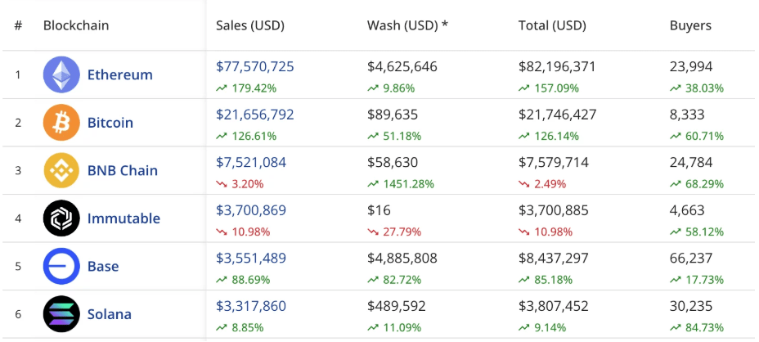Select the Solana name link
759x342 pixels.
[x=109, y=314]
